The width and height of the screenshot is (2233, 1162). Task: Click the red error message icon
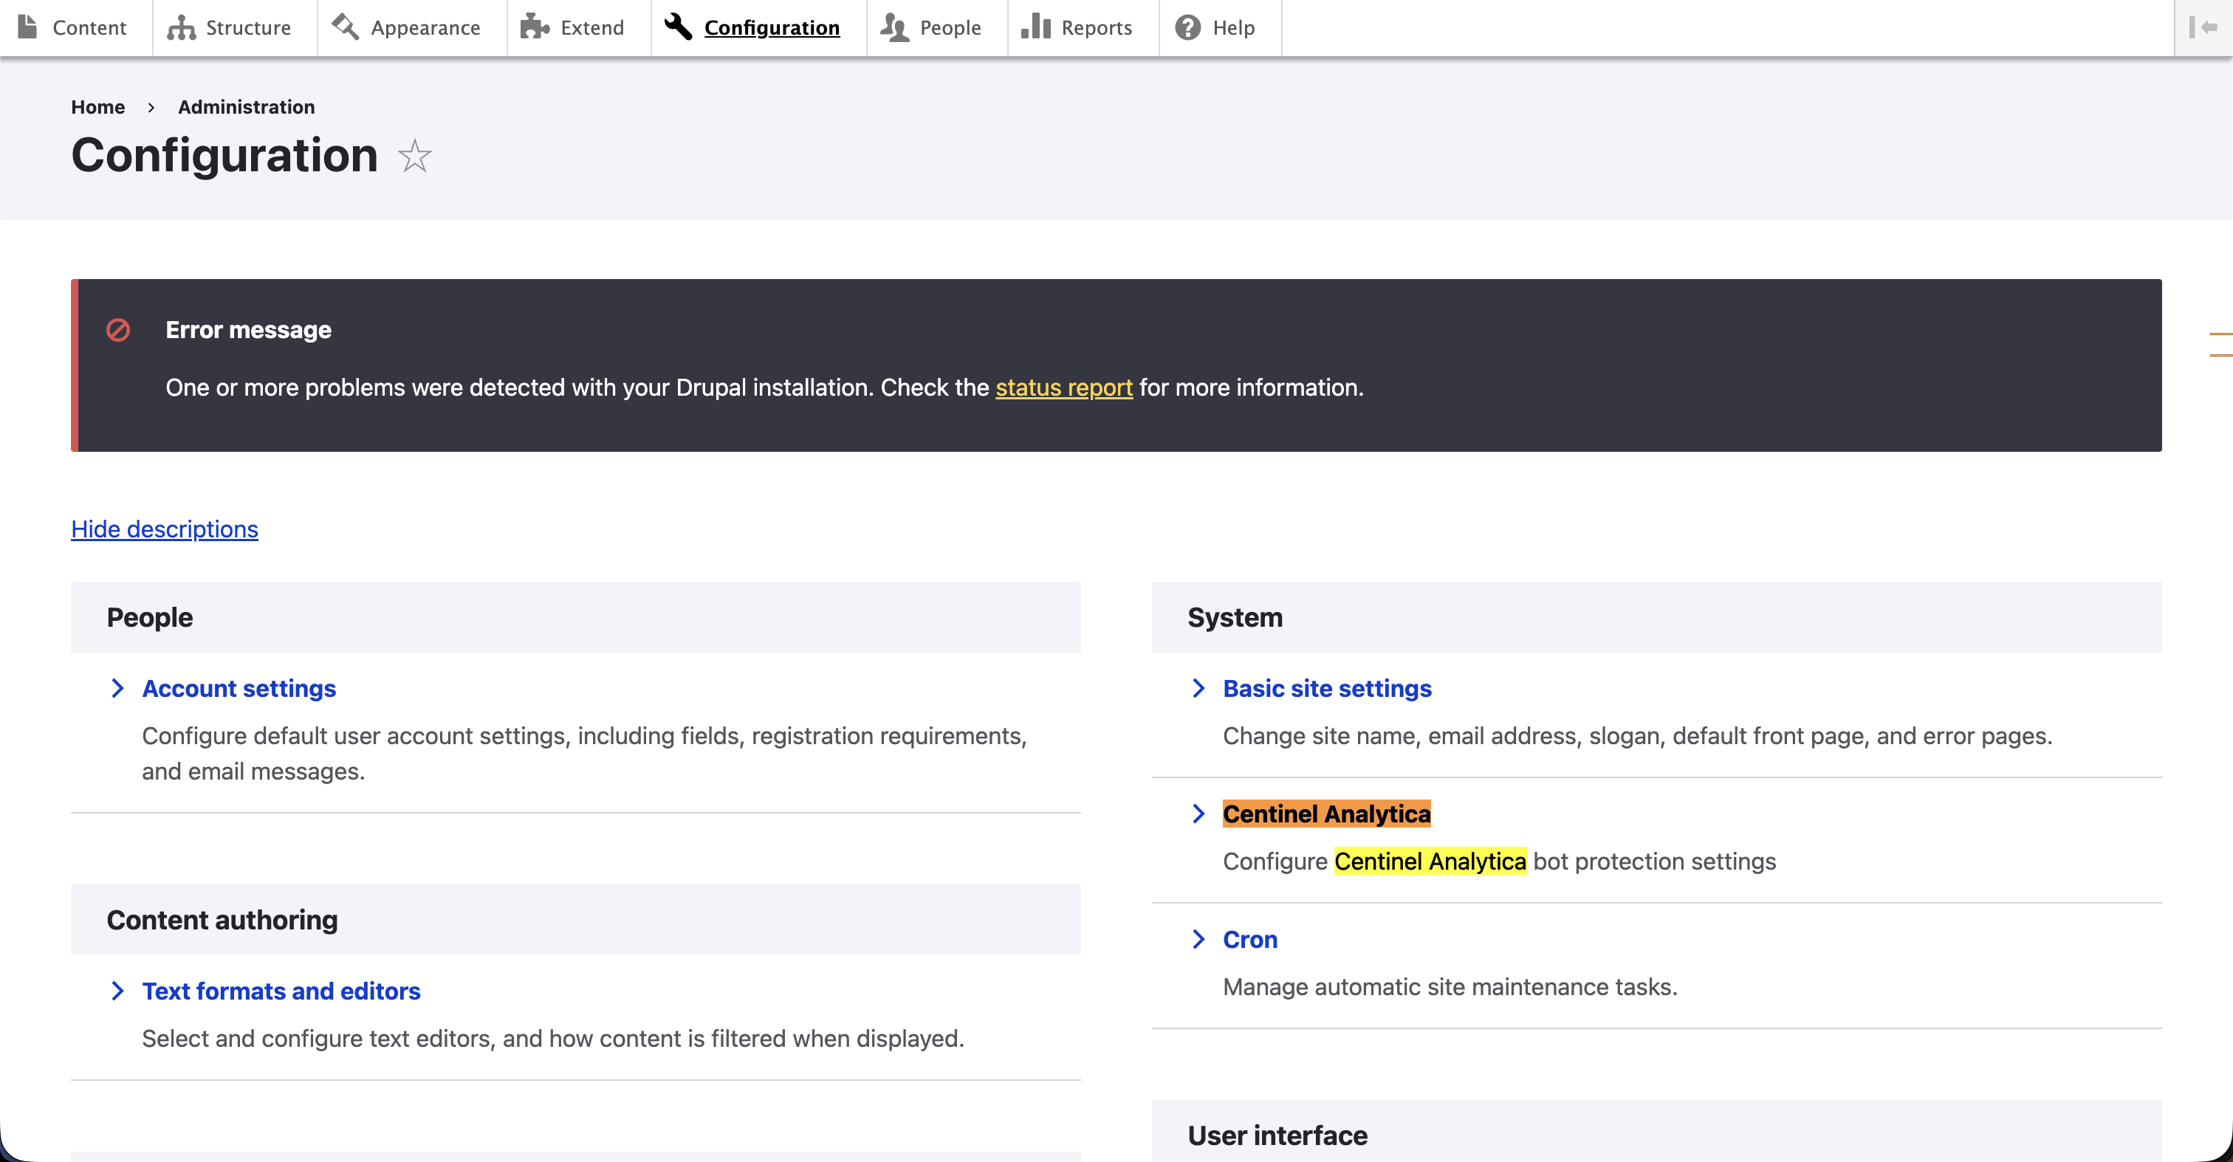tap(119, 330)
